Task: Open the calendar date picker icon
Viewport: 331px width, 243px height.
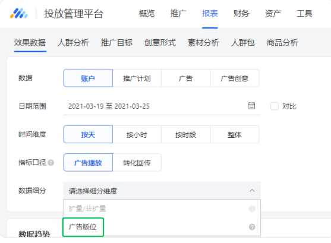Action: point(251,106)
